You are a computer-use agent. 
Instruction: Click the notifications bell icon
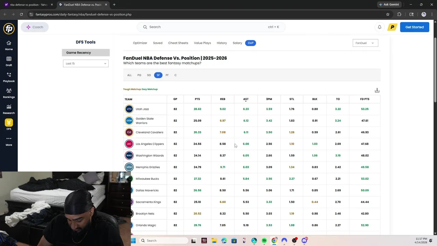(379, 27)
